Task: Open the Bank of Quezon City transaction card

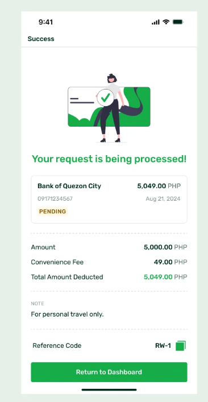Action: (x=109, y=200)
